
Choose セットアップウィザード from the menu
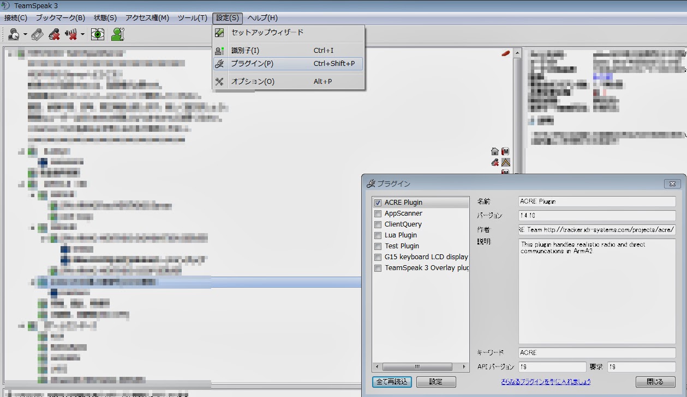click(288, 33)
